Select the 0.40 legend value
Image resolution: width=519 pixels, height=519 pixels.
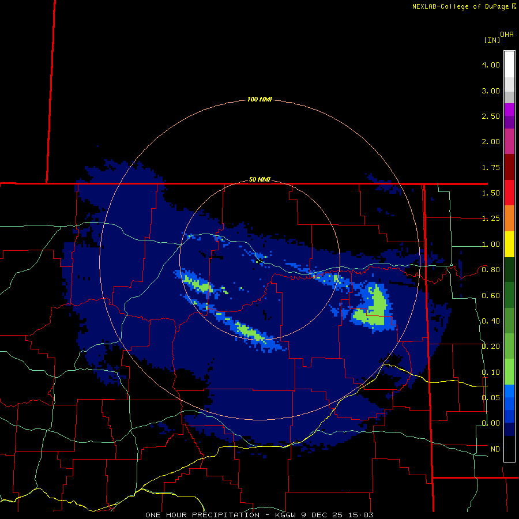point(491,321)
